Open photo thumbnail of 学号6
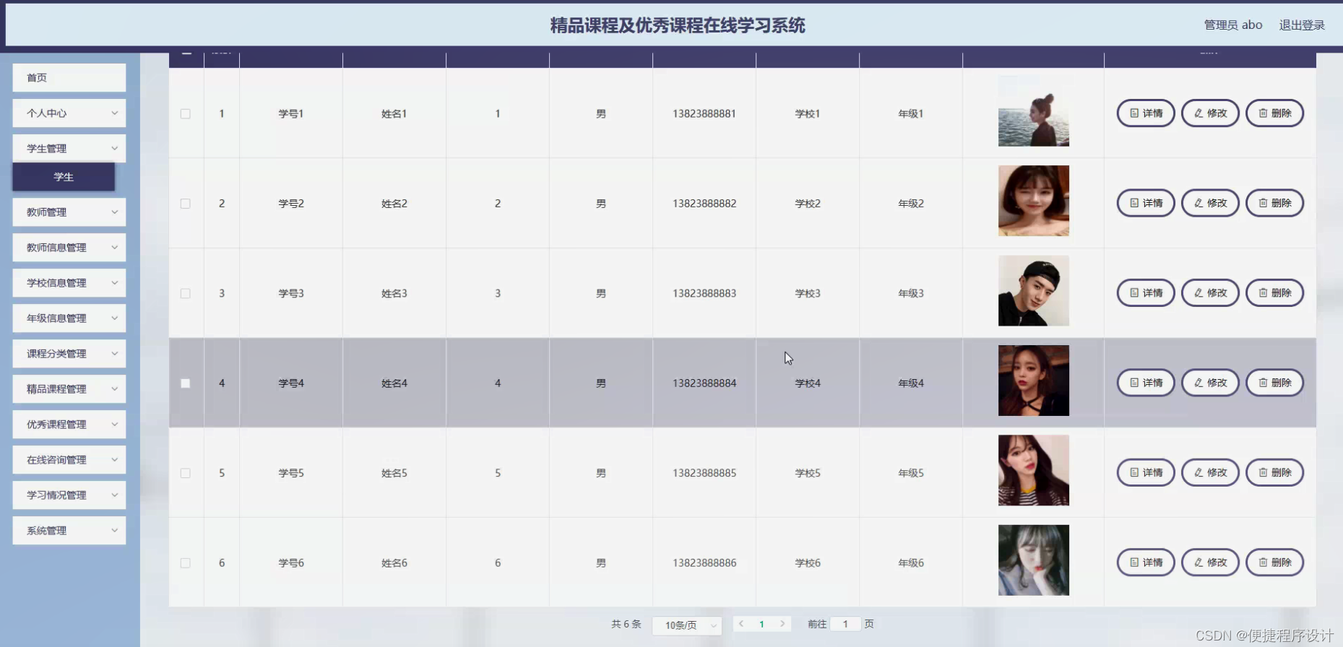This screenshot has height=647, width=1343. 1034,560
